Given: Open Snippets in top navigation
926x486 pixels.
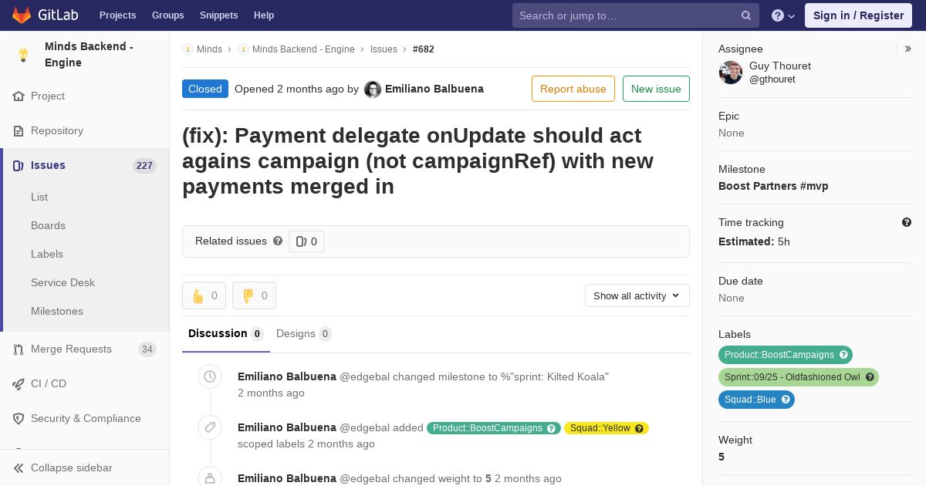Looking at the screenshot, I should click(218, 15).
